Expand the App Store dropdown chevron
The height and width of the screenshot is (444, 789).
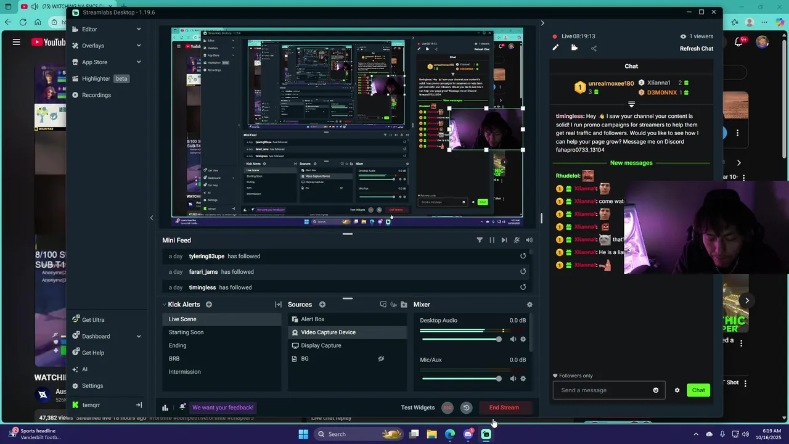[x=139, y=62]
